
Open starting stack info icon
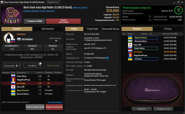click(107, 58)
